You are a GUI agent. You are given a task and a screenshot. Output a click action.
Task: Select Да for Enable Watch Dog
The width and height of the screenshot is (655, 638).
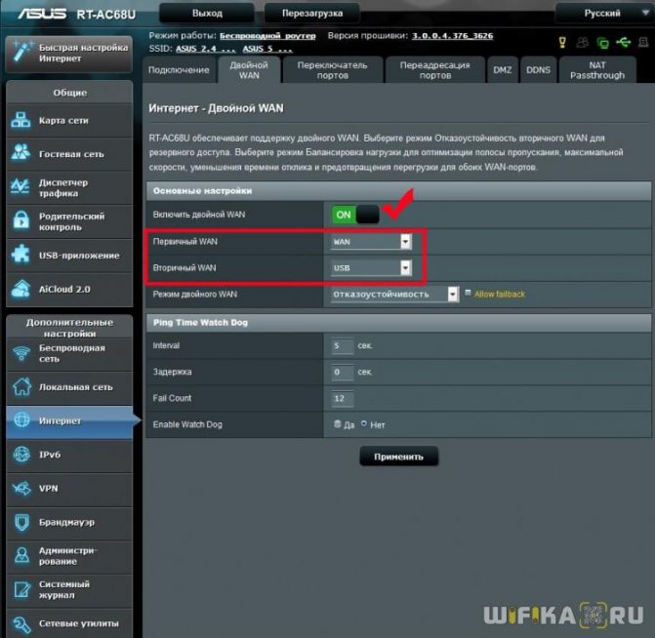[337, 423]
